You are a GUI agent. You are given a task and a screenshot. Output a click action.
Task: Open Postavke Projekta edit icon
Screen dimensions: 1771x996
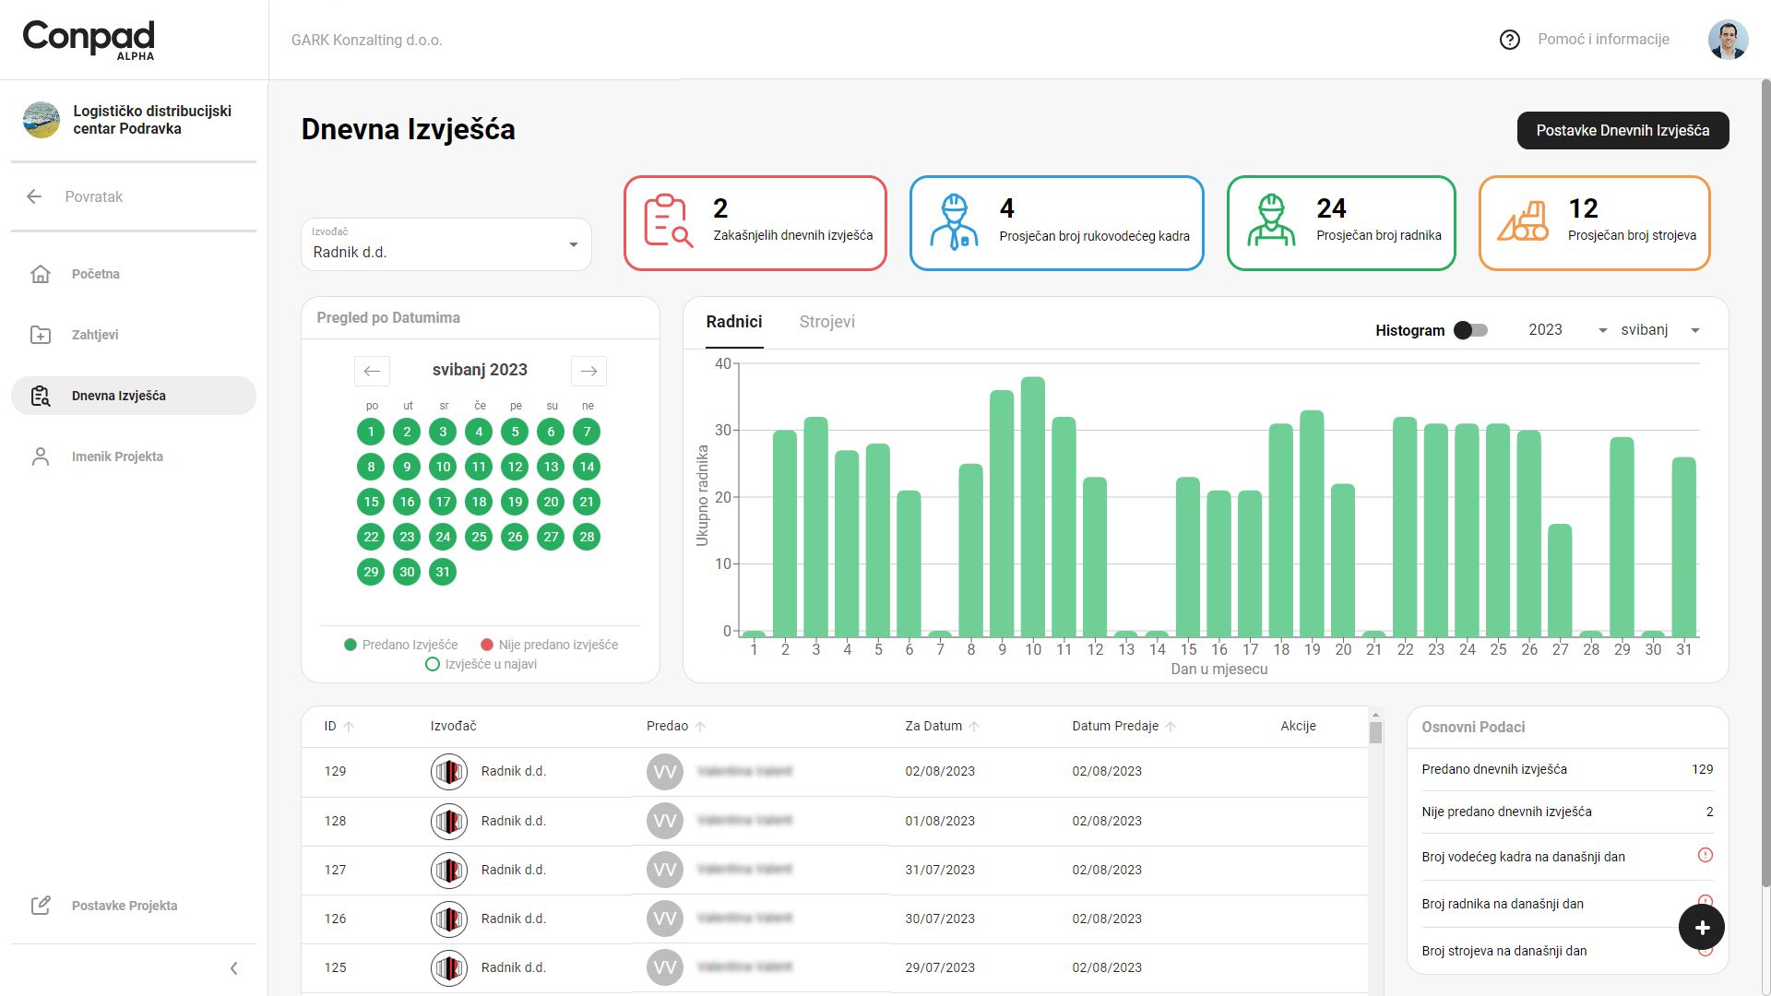tap(41, 906)
